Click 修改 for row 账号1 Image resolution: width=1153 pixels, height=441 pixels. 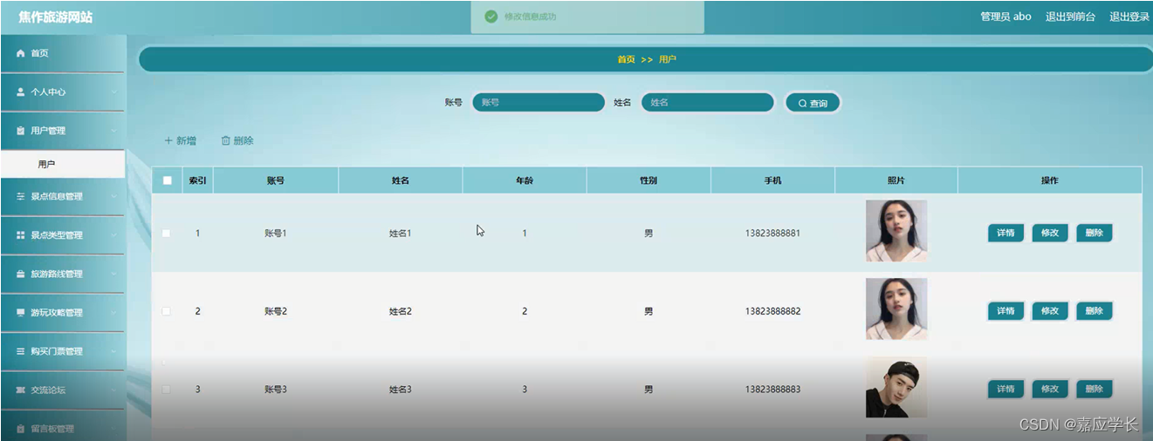tap(1050, 234)
